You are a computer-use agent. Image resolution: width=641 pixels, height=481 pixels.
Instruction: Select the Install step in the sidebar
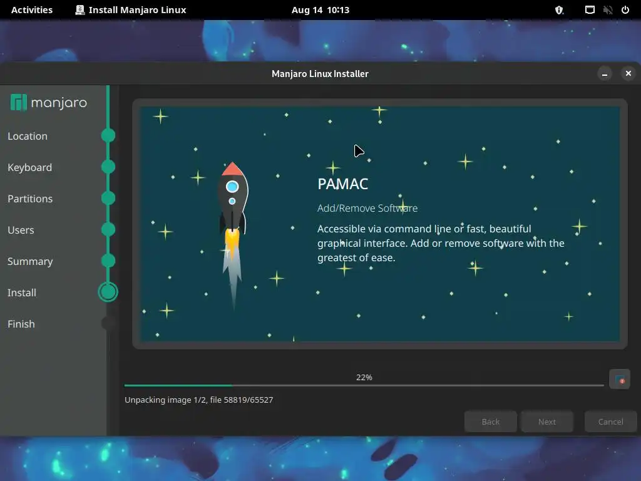click(22, 292)
